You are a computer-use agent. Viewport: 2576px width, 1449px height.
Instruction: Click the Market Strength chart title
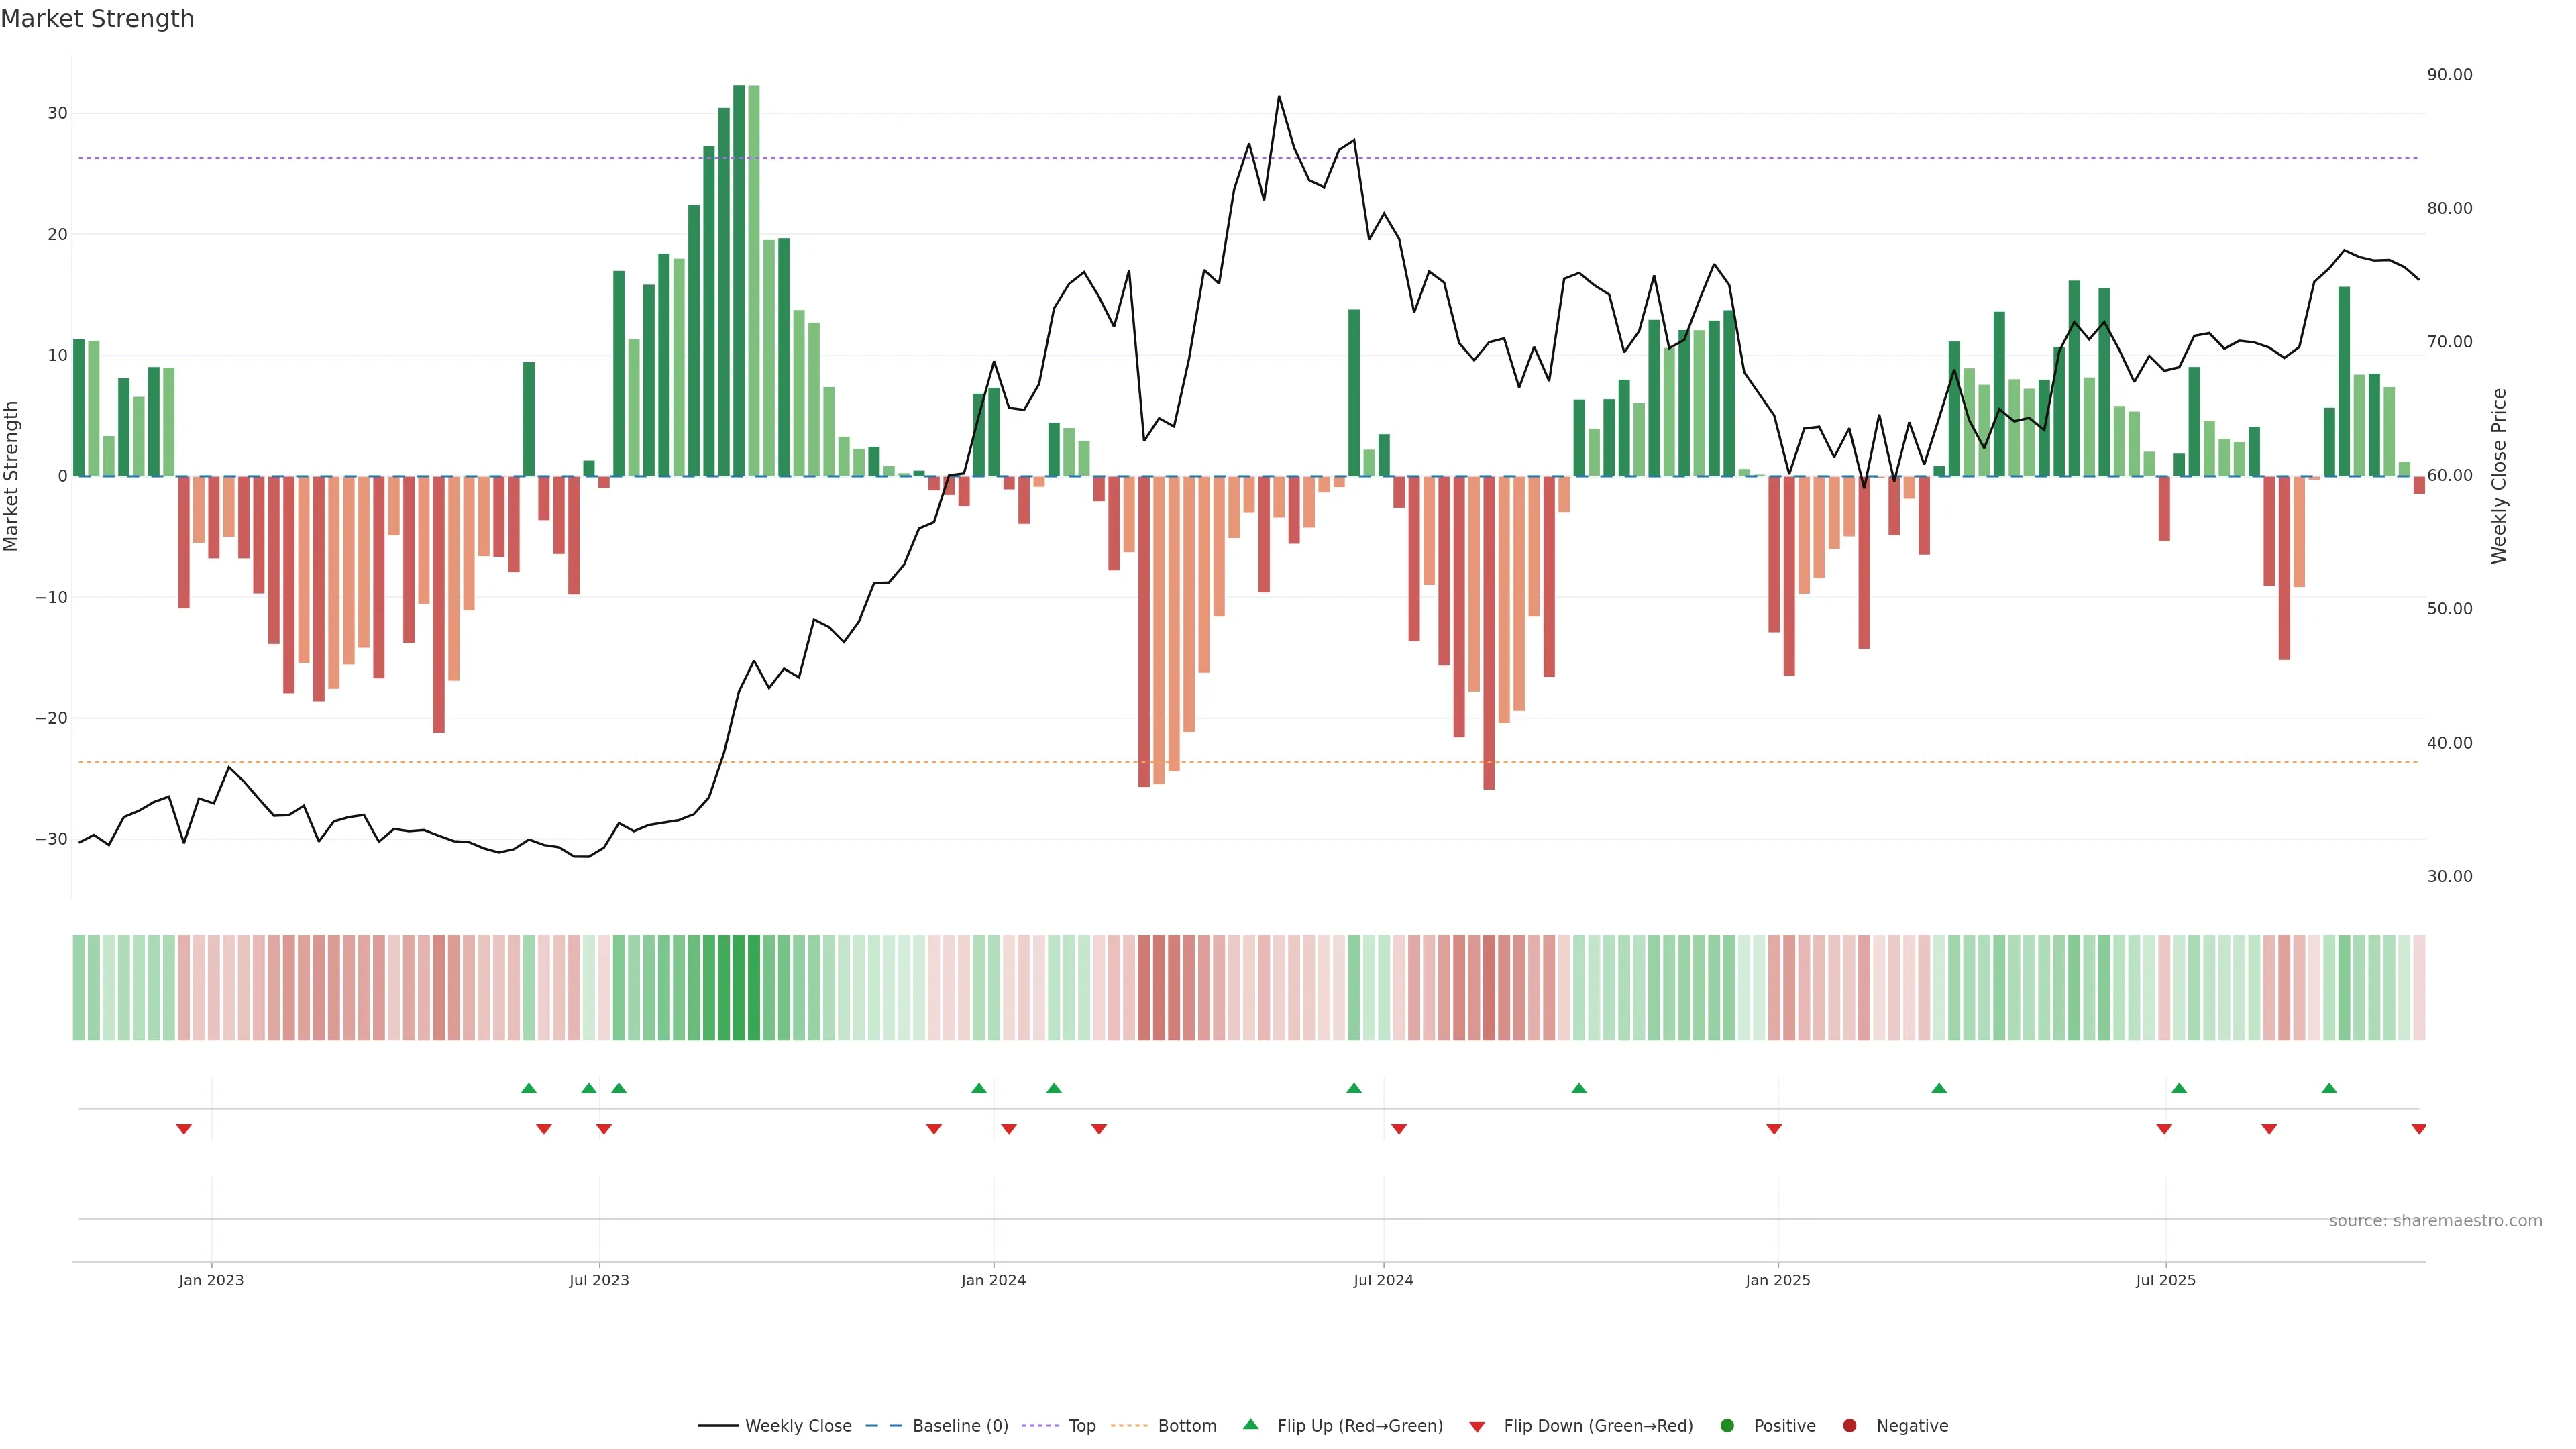tap(97, 19)
